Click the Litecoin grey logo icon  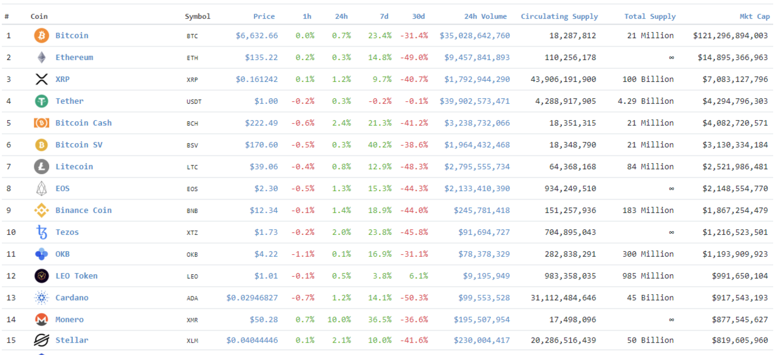tap(41, 167)
